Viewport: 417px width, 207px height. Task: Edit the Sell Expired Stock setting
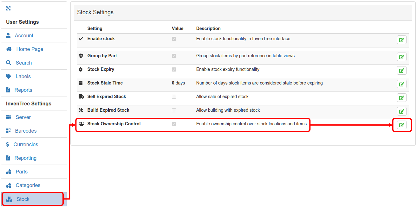[401, 98]
